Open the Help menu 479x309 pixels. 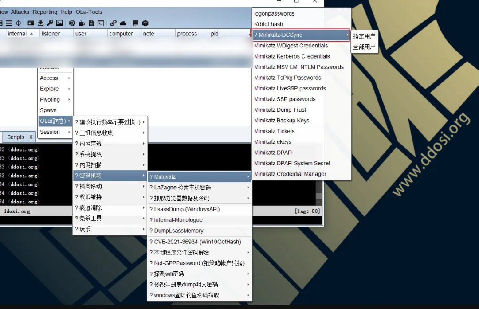[x=66, y=12]
